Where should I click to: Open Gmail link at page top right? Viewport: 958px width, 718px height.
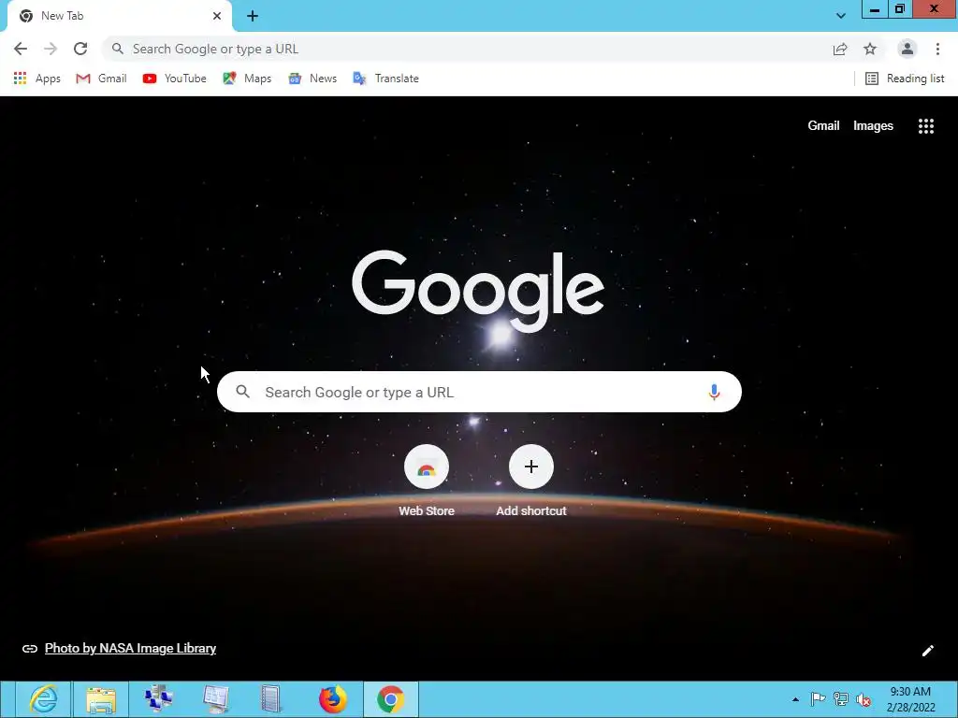(x=823, y=126)
